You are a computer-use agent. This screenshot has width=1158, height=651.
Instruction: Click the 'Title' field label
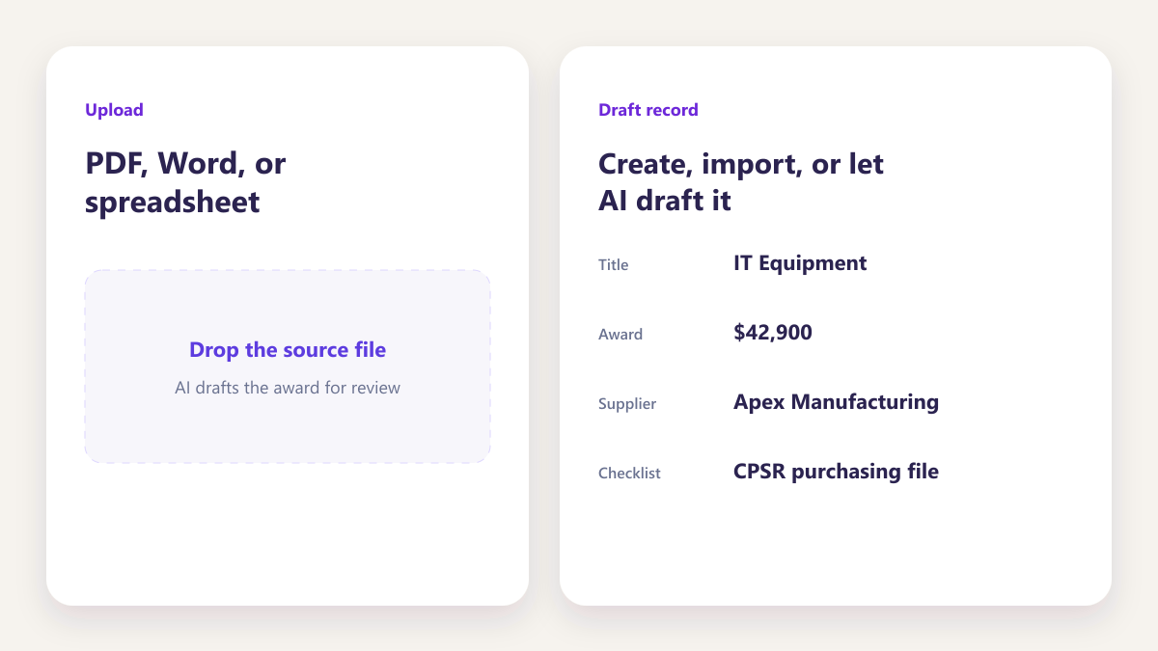(613, 264)
